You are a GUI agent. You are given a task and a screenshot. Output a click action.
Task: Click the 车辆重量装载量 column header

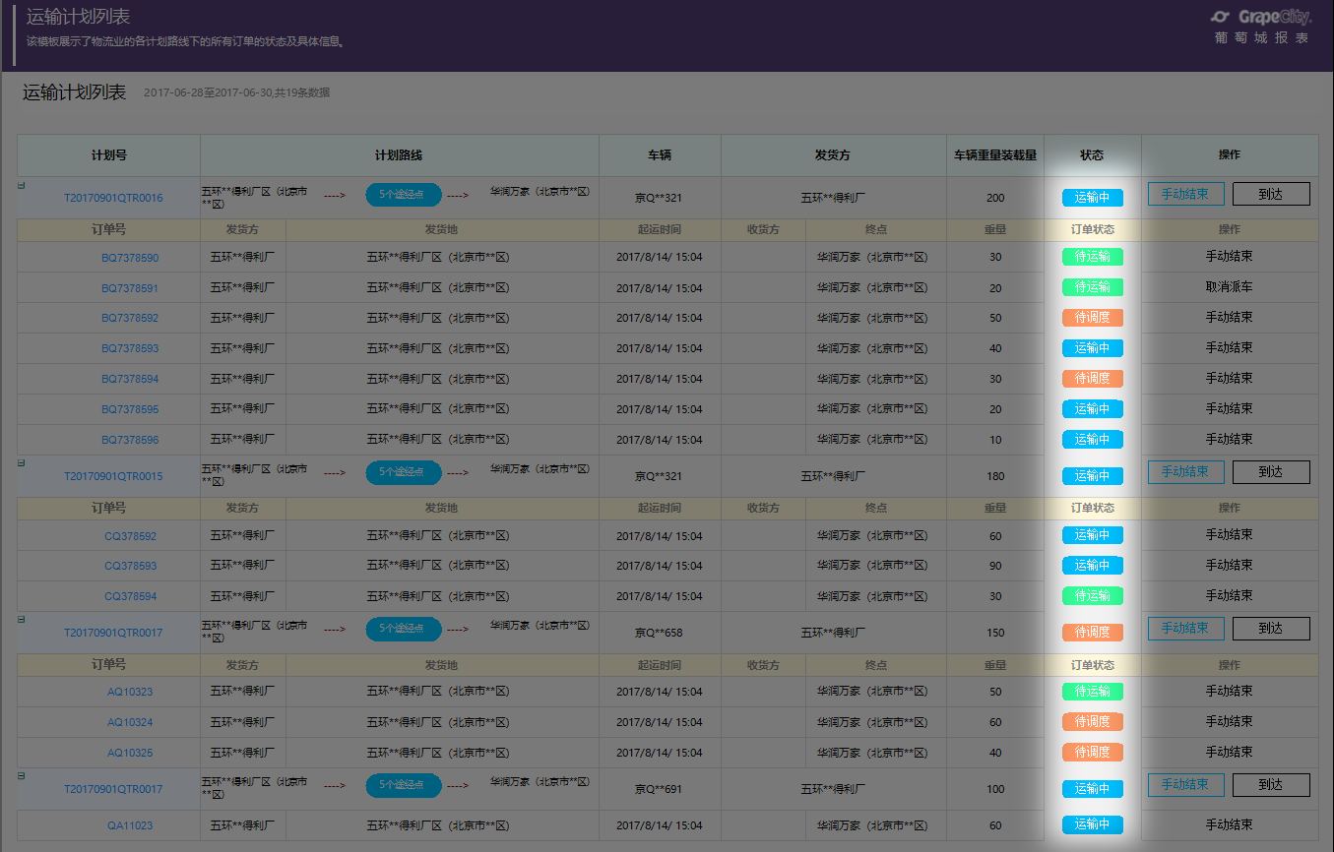tap(995, 155)
